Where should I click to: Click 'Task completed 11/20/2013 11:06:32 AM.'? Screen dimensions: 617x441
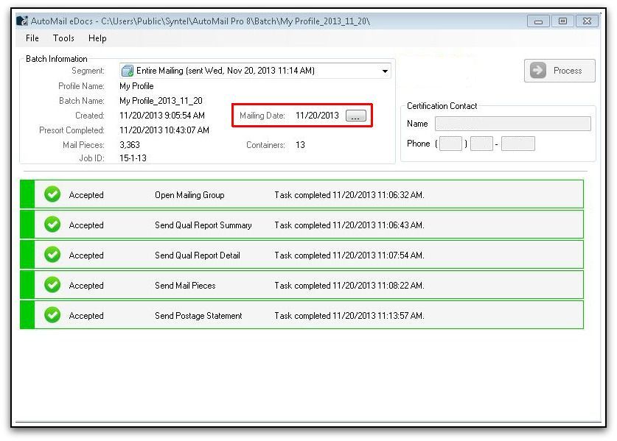[349, 195]
